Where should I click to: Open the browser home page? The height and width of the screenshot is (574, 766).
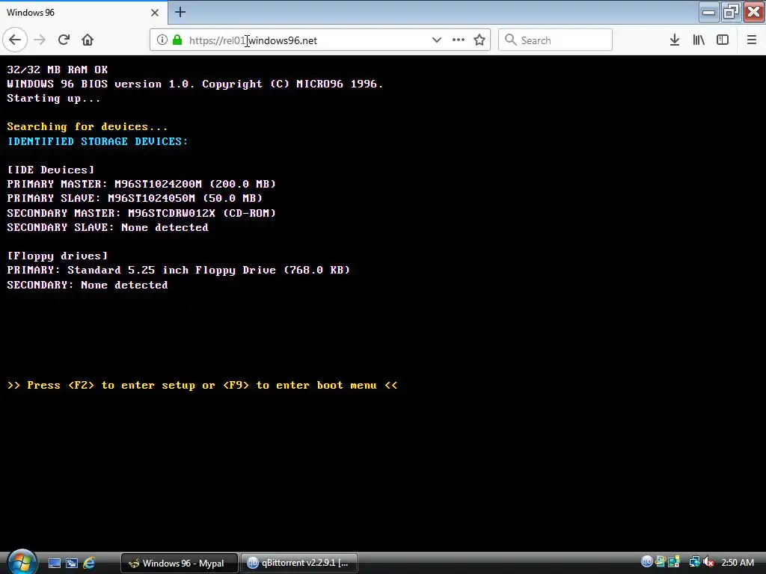(88, 40)
